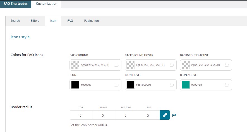
Task: Focus the Left border radius field
Action: coord(148,115)
